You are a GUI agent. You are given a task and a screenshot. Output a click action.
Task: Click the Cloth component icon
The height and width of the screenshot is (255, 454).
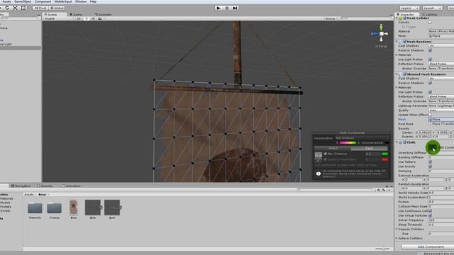401,142
